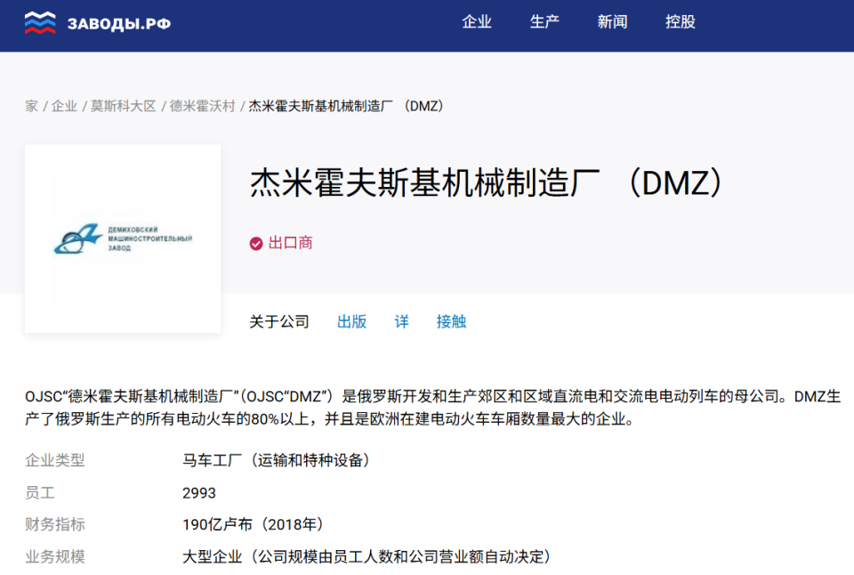Switch to the 详 tab
Image resolution: width=854 pixels, height=575 pixels.
(401, 321)
